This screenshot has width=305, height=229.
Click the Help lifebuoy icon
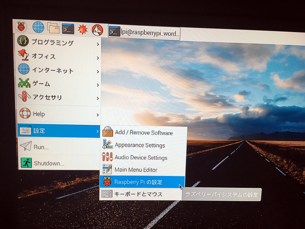[25, 113]
